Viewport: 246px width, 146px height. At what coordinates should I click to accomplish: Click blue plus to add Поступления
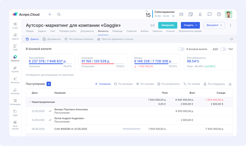[49, 84]
